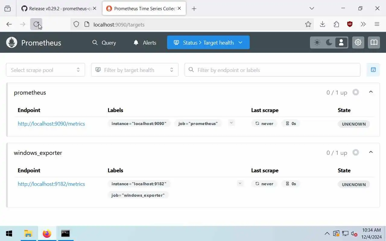
Task: Click the Firefox taskbar icon
Action: (47, 233)
